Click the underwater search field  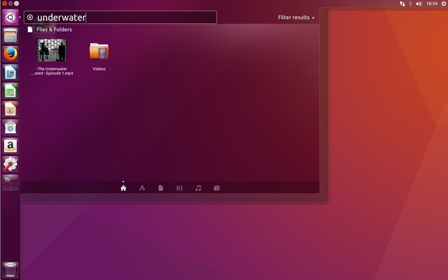tap(120, 17)
